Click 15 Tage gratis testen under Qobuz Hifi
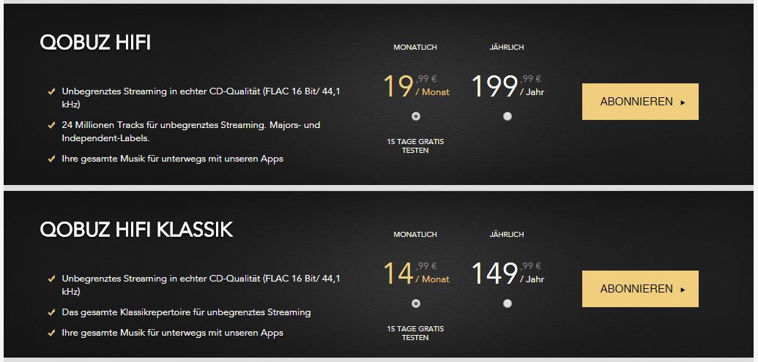This screenshot has width=758, height=362. (415, 146)
